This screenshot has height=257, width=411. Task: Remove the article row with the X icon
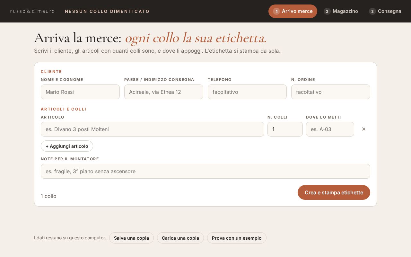click(x=364, y=129)
